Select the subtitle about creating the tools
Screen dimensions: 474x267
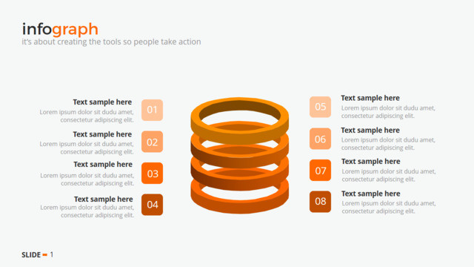point(111,42)
